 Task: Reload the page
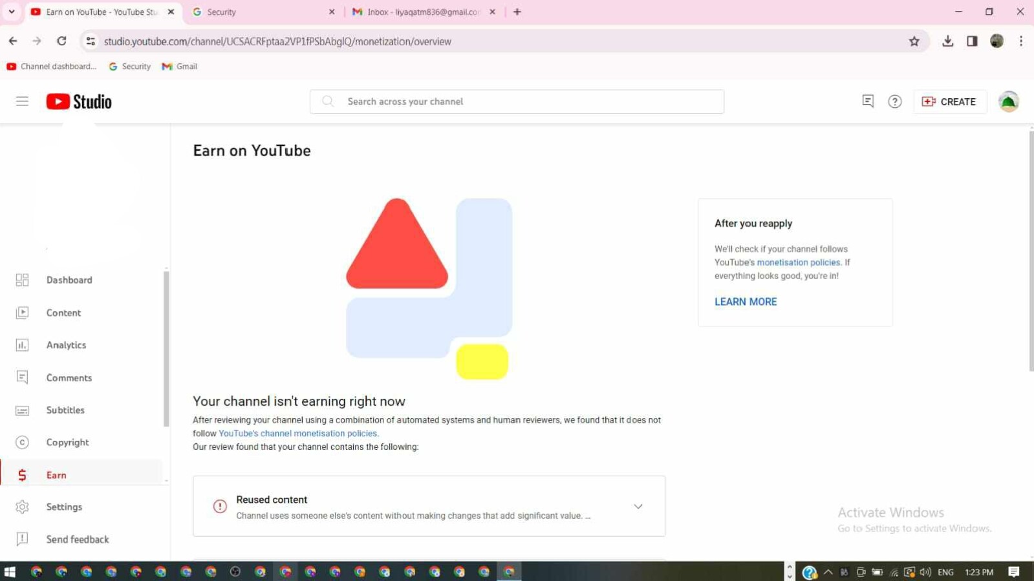(x=61, y=41)
